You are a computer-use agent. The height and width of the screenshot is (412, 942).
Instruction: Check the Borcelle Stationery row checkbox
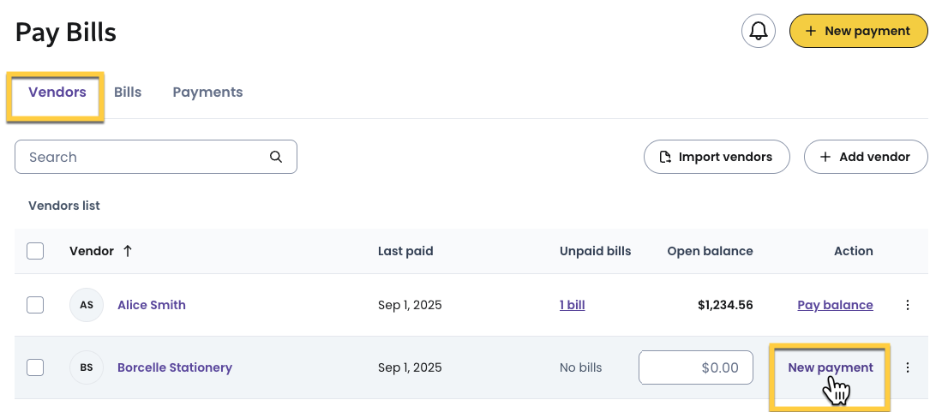click(x=35, y=367)
